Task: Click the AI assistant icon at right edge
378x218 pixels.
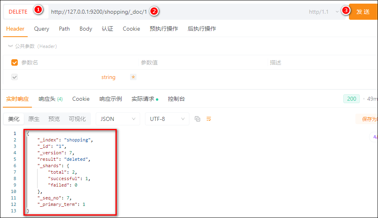Action: click(x=374, y=137)
